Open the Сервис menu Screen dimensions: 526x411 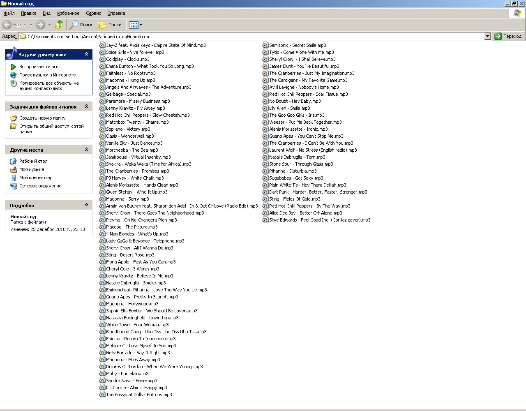93,13
